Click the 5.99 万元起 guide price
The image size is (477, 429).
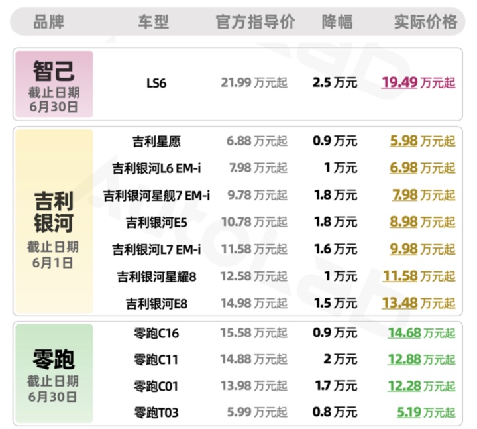pyautogui.click(x=257, y=412)
